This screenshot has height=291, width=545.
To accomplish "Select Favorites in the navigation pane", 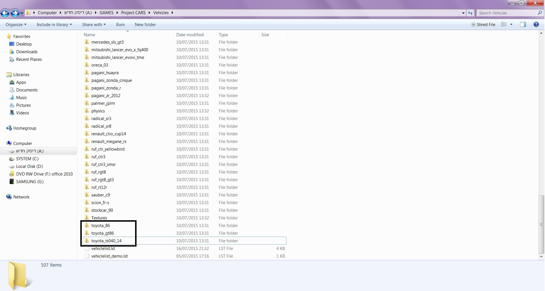I will [x=22, y=36].
